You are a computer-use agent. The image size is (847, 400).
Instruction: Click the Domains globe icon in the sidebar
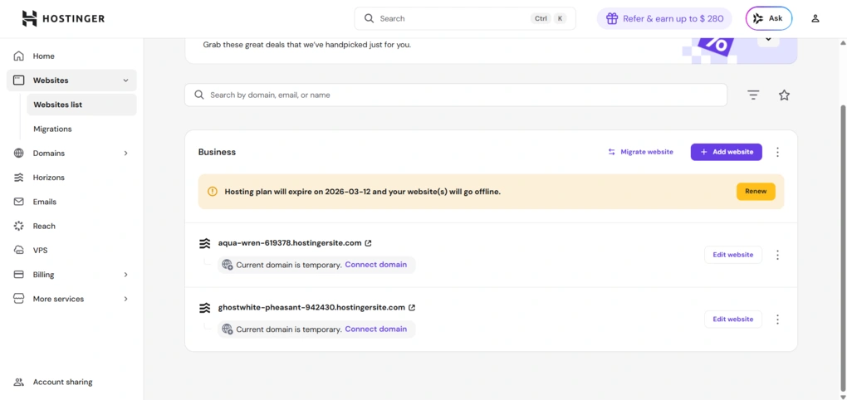pyautogui.click(x=19, y=154)
